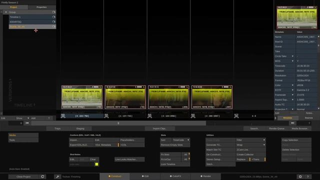The image size is (320, 180).
Task: Open the Show dropdown
Action: pos(22,118)
